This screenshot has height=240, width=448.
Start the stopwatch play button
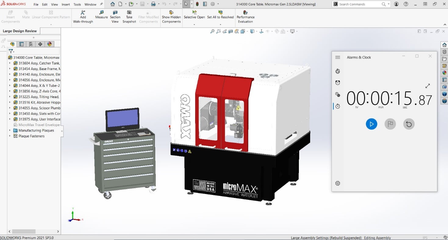(x=371, y=124)
